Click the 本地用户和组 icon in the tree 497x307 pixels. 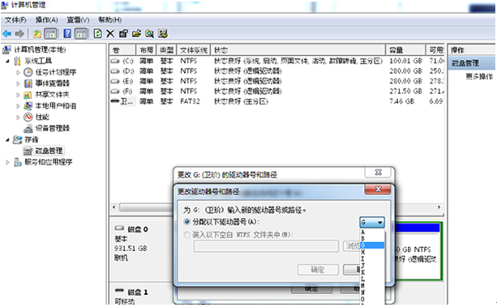(28, 106)
